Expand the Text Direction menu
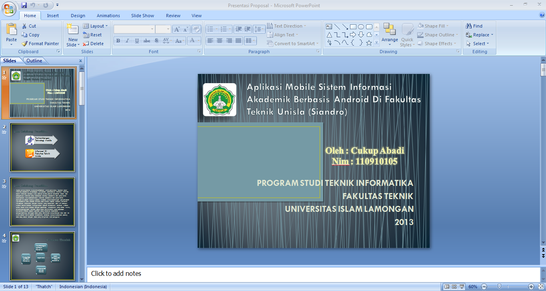The image size is (546, 291). [286, 26]
